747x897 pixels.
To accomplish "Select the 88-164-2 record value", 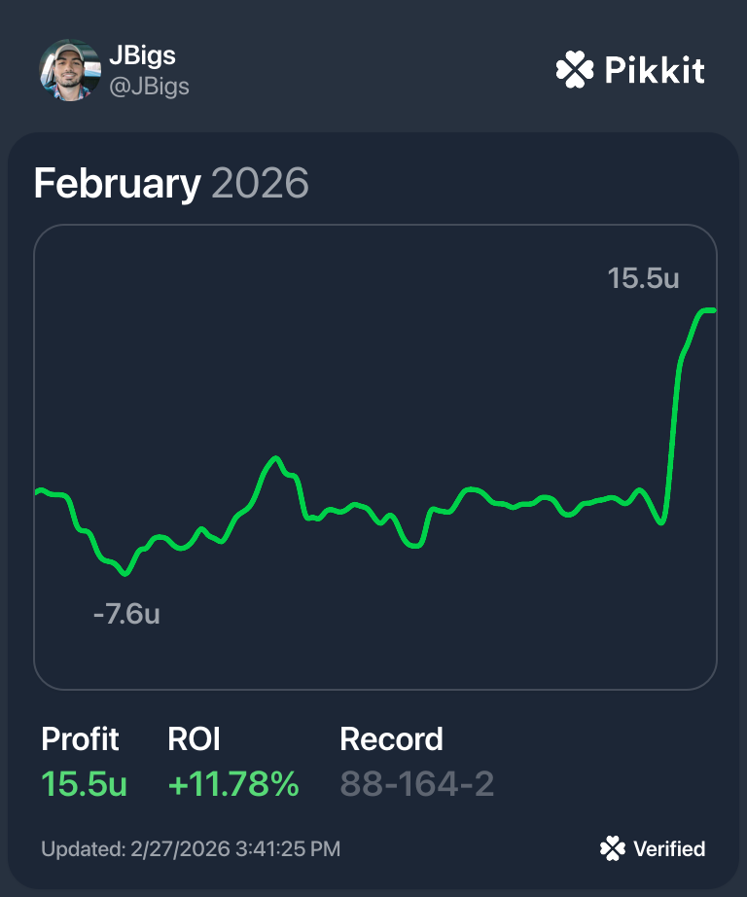I will 417,784.
